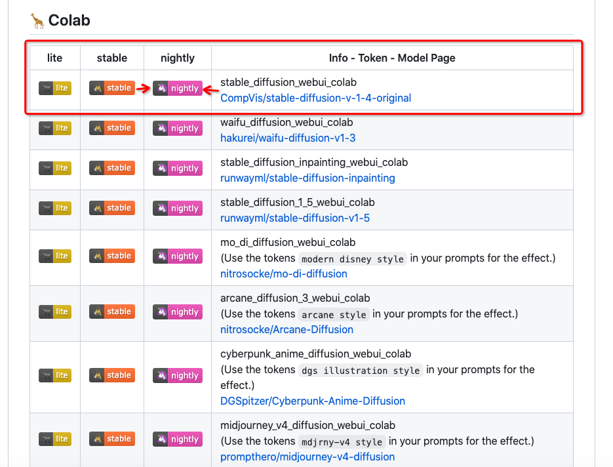Image resolution: width=613 pixels, height=467 pixels.
Task: Open nightly badge for midjourney_v4_diffusion_webui_colab
Action: [178, 439]
